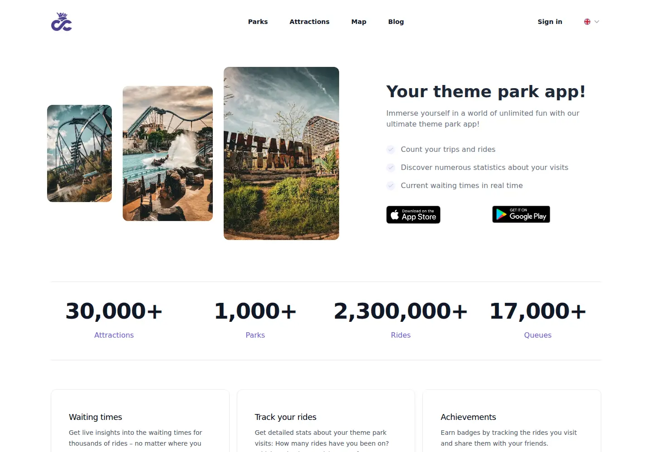652x452 pixels.
Task: Click the 1,000+ parks figure
Action: 255,311
